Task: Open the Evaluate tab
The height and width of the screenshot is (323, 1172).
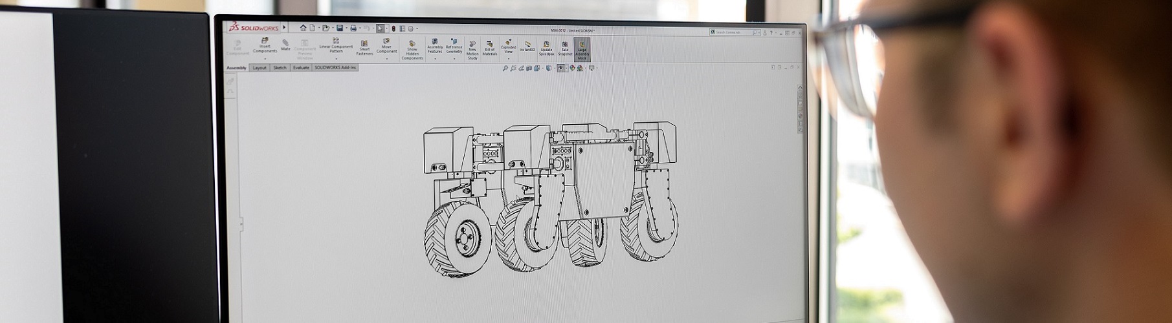Action: tap(301, 68)
